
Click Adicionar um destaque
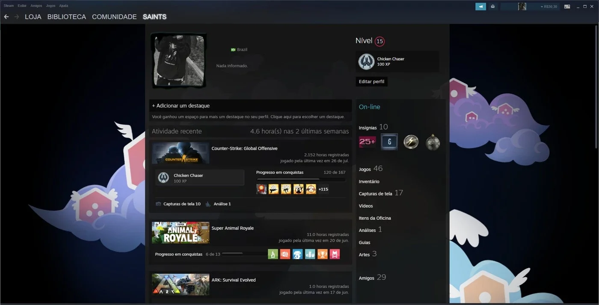pos(181,105)
